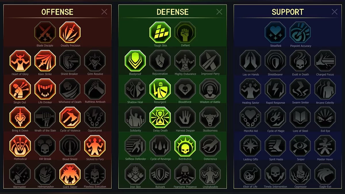Select the Warmaster mastery icon
Screen dimensions: 345x194
coord(20,174)
